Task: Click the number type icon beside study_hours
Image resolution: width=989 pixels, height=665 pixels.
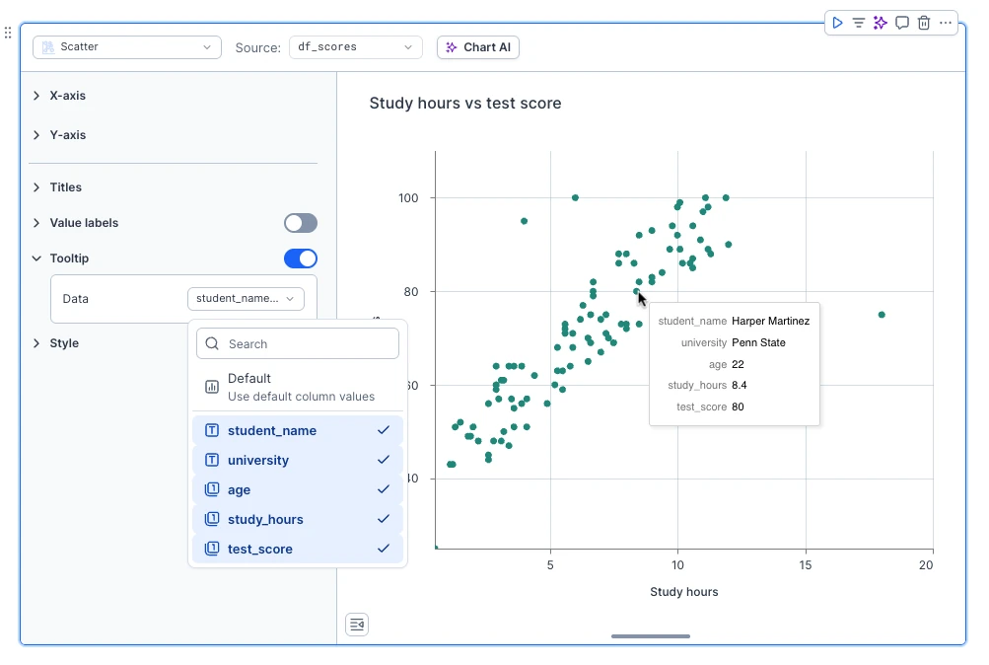Action: point(212,519)
